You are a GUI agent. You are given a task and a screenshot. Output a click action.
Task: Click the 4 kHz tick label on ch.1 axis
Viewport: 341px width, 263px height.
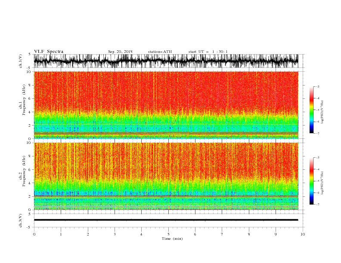point(30,112)
